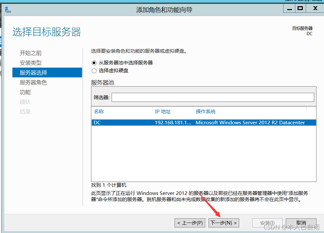Click Microsoft Windows Server 2012 R2 Datacenter cell
Image resolution: width=324 pixels, height=233 pixels.
coord(250,123)
